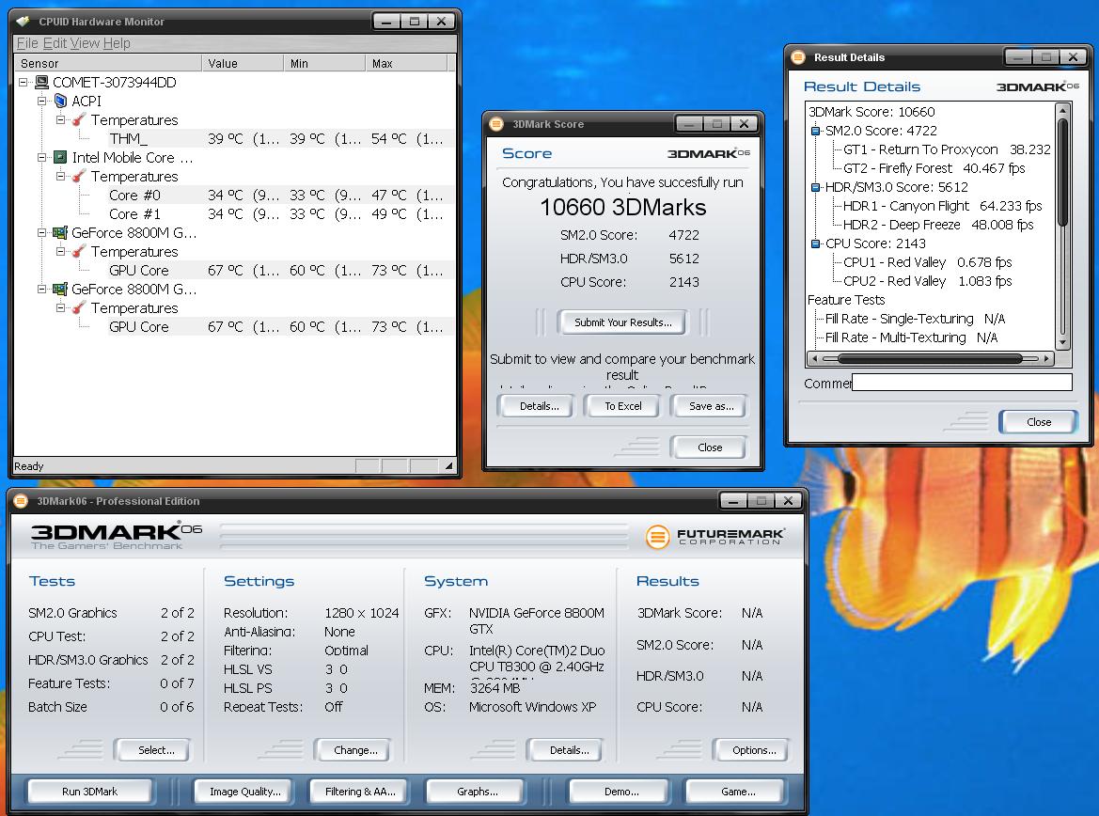Open Details from the 3DMark Score window
Image resolution: width=1099 pixels, height=816 pixels.
coord(539,406)
